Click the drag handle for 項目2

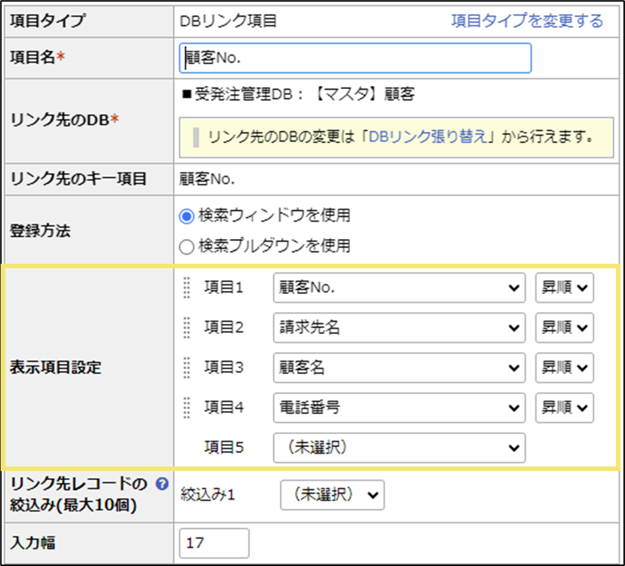click(x=187, y=328)
